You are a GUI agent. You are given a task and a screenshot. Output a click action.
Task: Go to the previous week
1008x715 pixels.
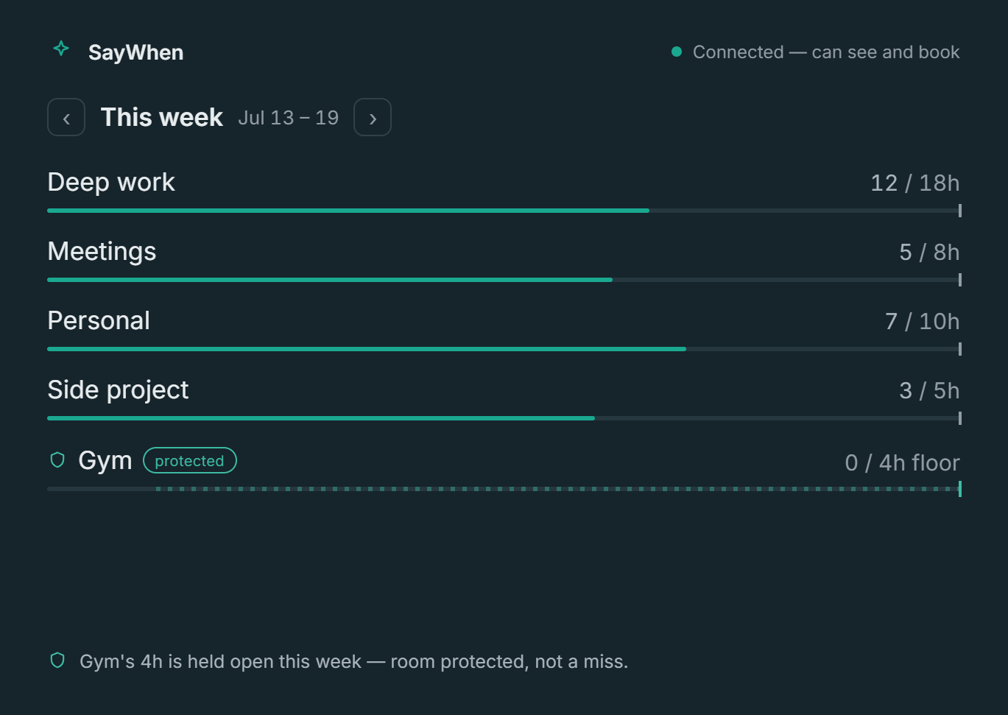coord(66,117)
